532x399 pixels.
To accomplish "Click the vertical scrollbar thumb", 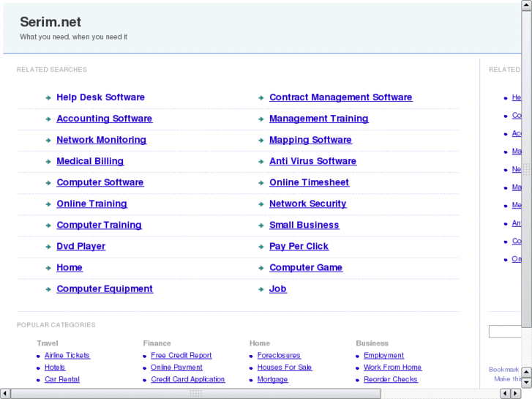I will coord(527,168).
